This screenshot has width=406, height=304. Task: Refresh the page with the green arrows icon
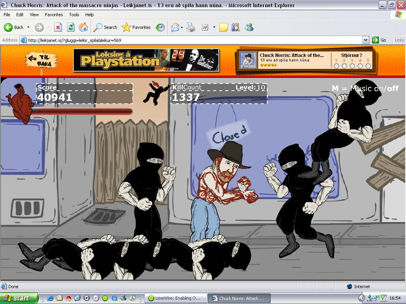pyautogui.click(x=71, y=27)
